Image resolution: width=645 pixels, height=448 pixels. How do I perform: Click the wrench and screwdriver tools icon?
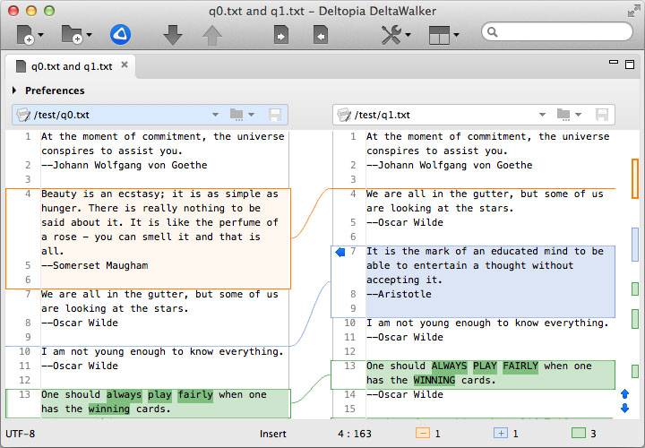[391, 35]
